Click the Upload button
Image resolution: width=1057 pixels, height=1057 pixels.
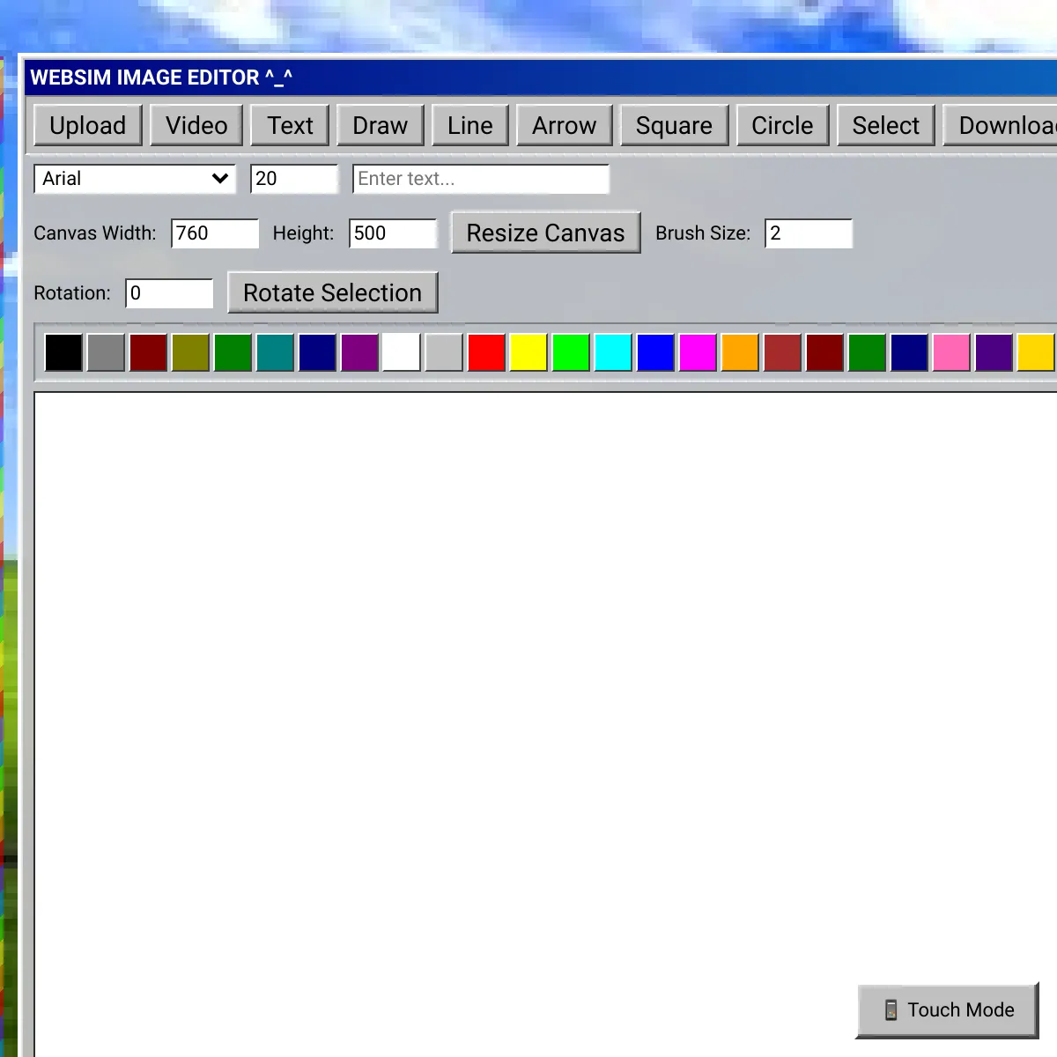[87, 124]
